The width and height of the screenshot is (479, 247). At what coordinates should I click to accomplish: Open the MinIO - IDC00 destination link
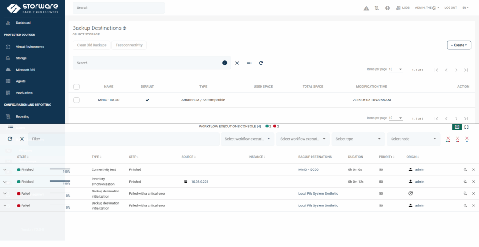pos(109,100)
